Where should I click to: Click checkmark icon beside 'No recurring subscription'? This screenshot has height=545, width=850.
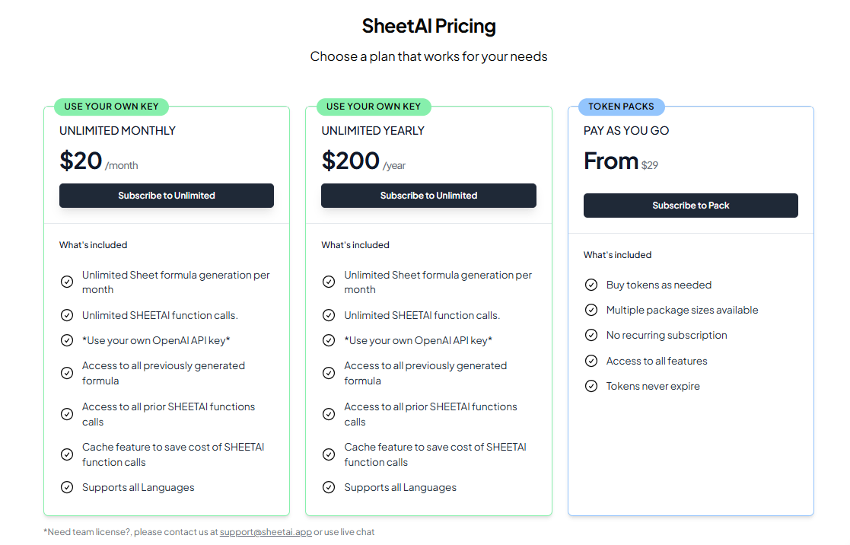pyautogui.click(x=591, y=336)
